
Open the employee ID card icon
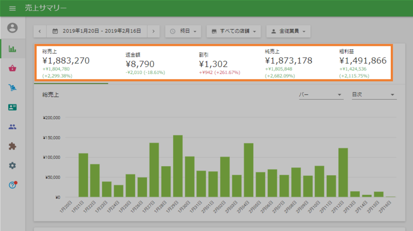(12, 108)
